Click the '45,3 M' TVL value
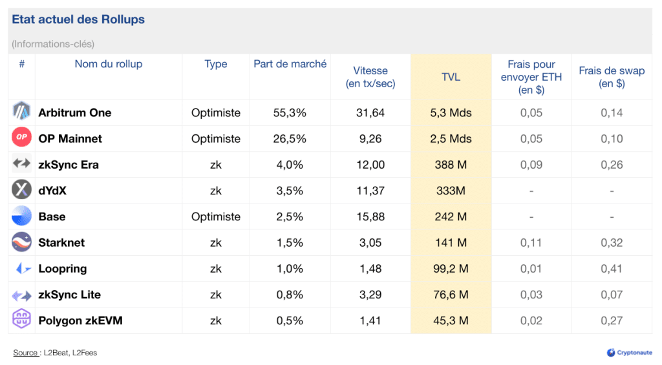 click(451, 320)
